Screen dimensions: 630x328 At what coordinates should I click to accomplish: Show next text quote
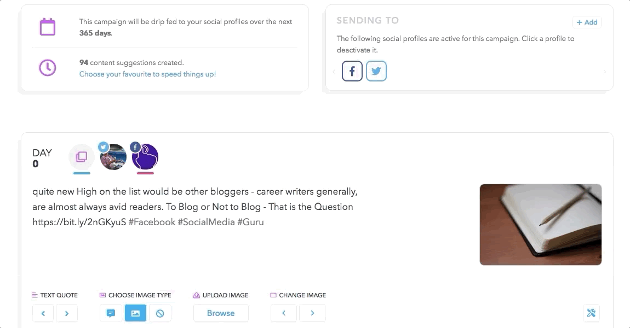(x=67, y=313)
